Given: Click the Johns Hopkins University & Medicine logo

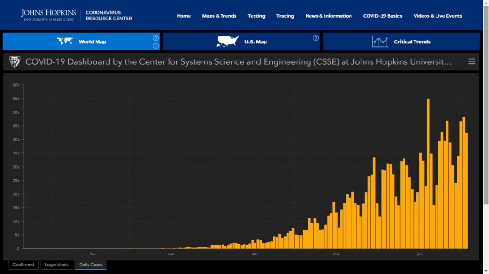Looking at the screenshot, I should (x=48, y=15).
